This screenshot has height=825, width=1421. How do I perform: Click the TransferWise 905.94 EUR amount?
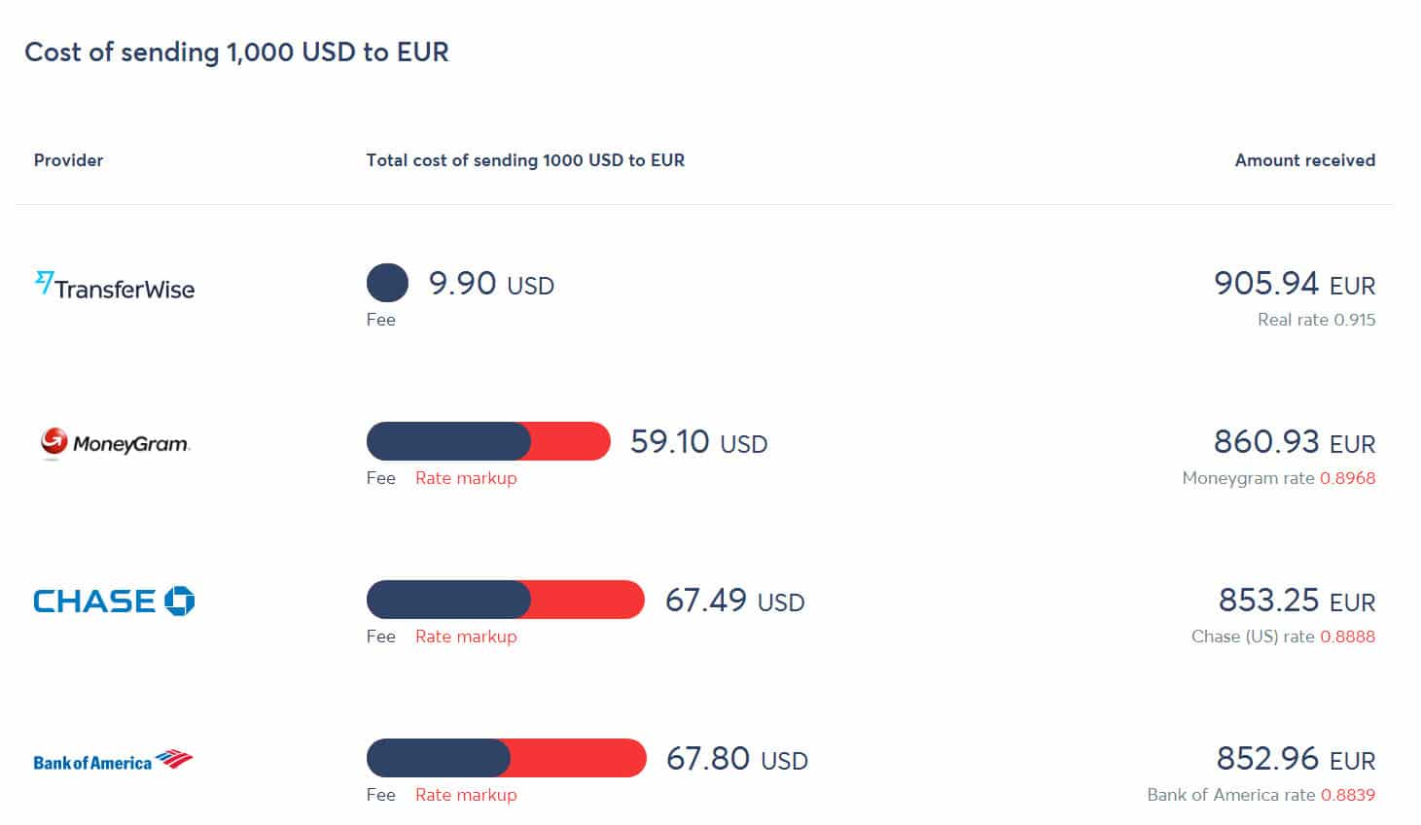(x=1295, y=284)
